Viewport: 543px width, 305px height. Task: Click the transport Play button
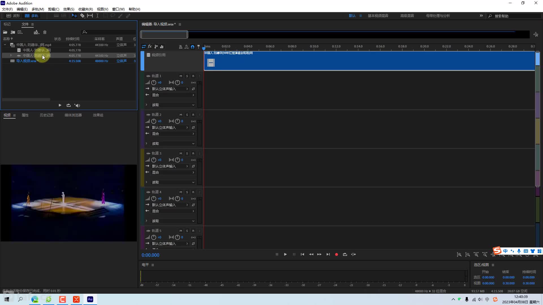click(x=285, y=254)
